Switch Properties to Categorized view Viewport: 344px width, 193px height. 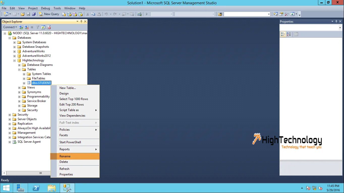pyautogui.click(x=283, y=34)
